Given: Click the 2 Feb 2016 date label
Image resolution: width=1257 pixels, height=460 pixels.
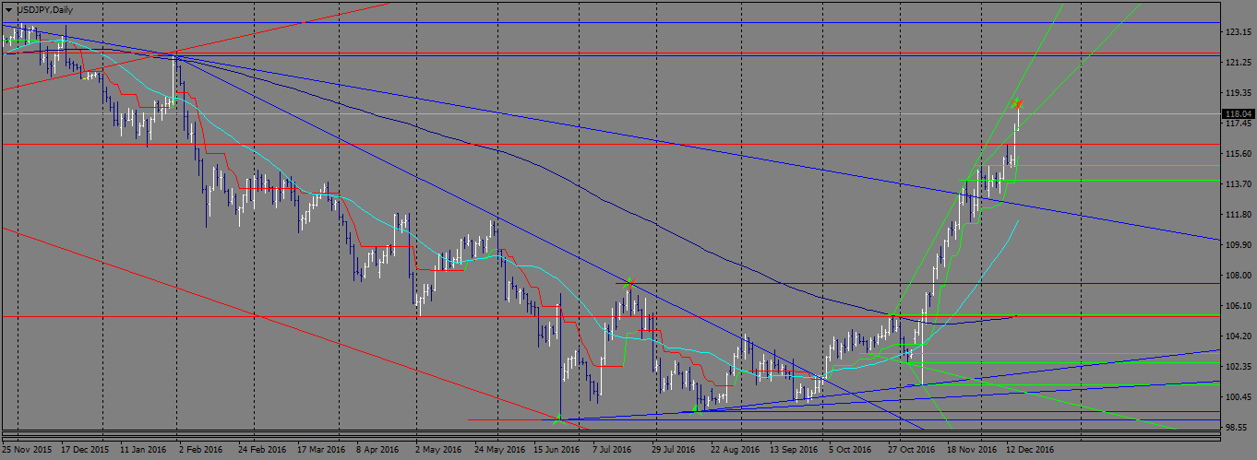Looking at the screenshot, I should (x=203, y=450).
